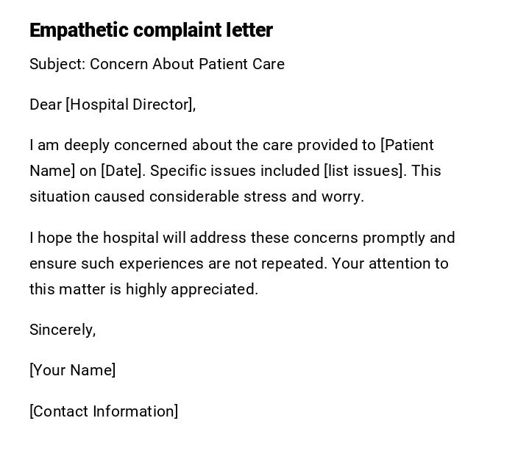
Task: Click the "Sincerely," closing line
Action: (x=63, y=330)
